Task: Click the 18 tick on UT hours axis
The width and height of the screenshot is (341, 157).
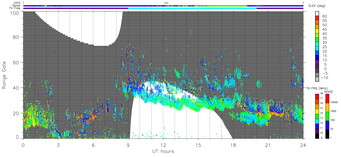Action: (x=233, y=145)
